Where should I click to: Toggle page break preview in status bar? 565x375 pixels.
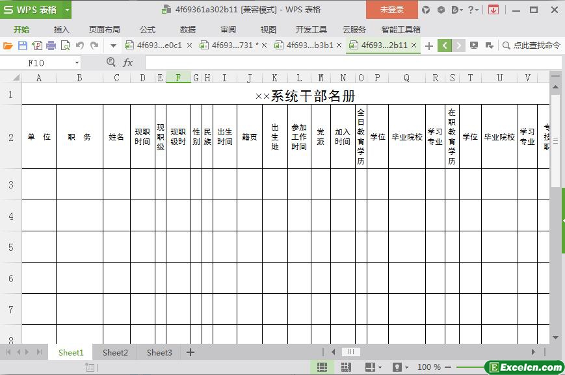(x=346, y=367)
